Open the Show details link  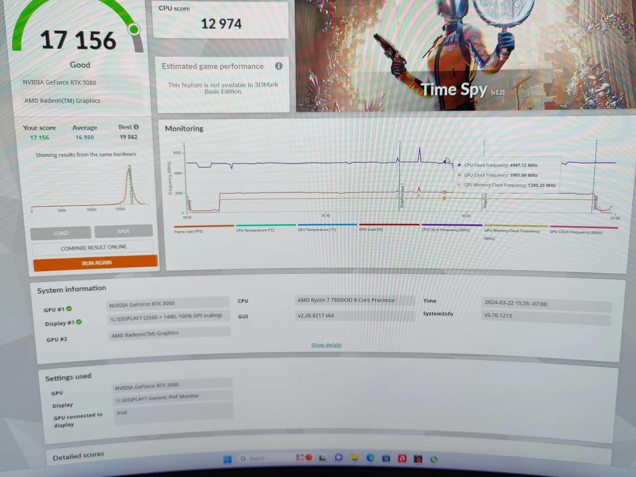[x=326, y=345]
